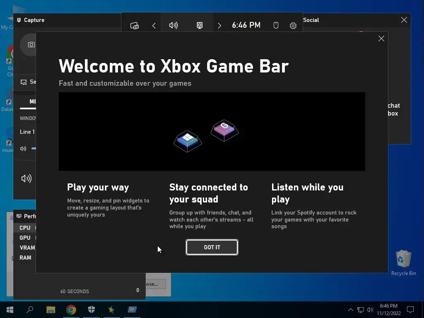Screen dimensions: 424x318
Task: Open the blue window app in taskbar
Action: (x=132, y=310)
